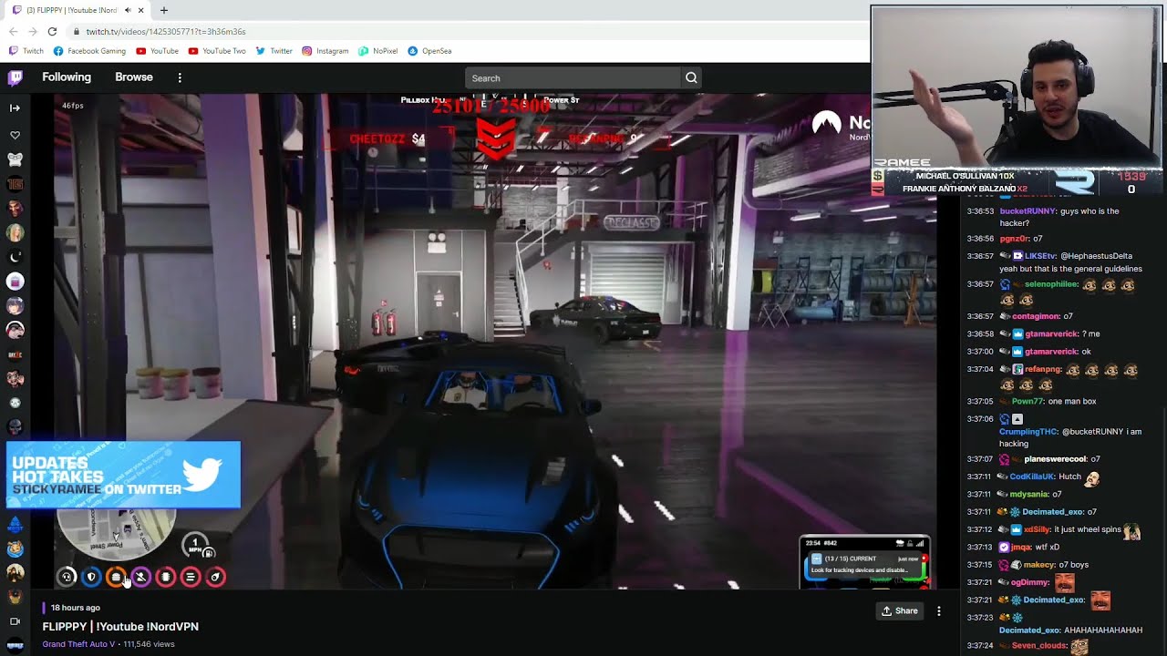Reload the page
Image resolution: width=1167 pixels, height=656 pixels.
tap(52, 31)
